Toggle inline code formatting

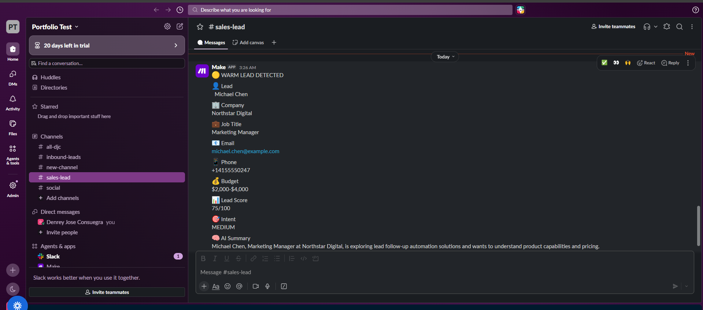pyautogui.click(x=304, y=258)
